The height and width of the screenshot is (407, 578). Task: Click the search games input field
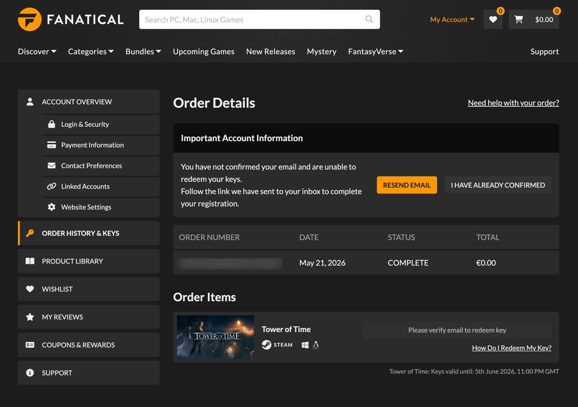coord(260,19)
